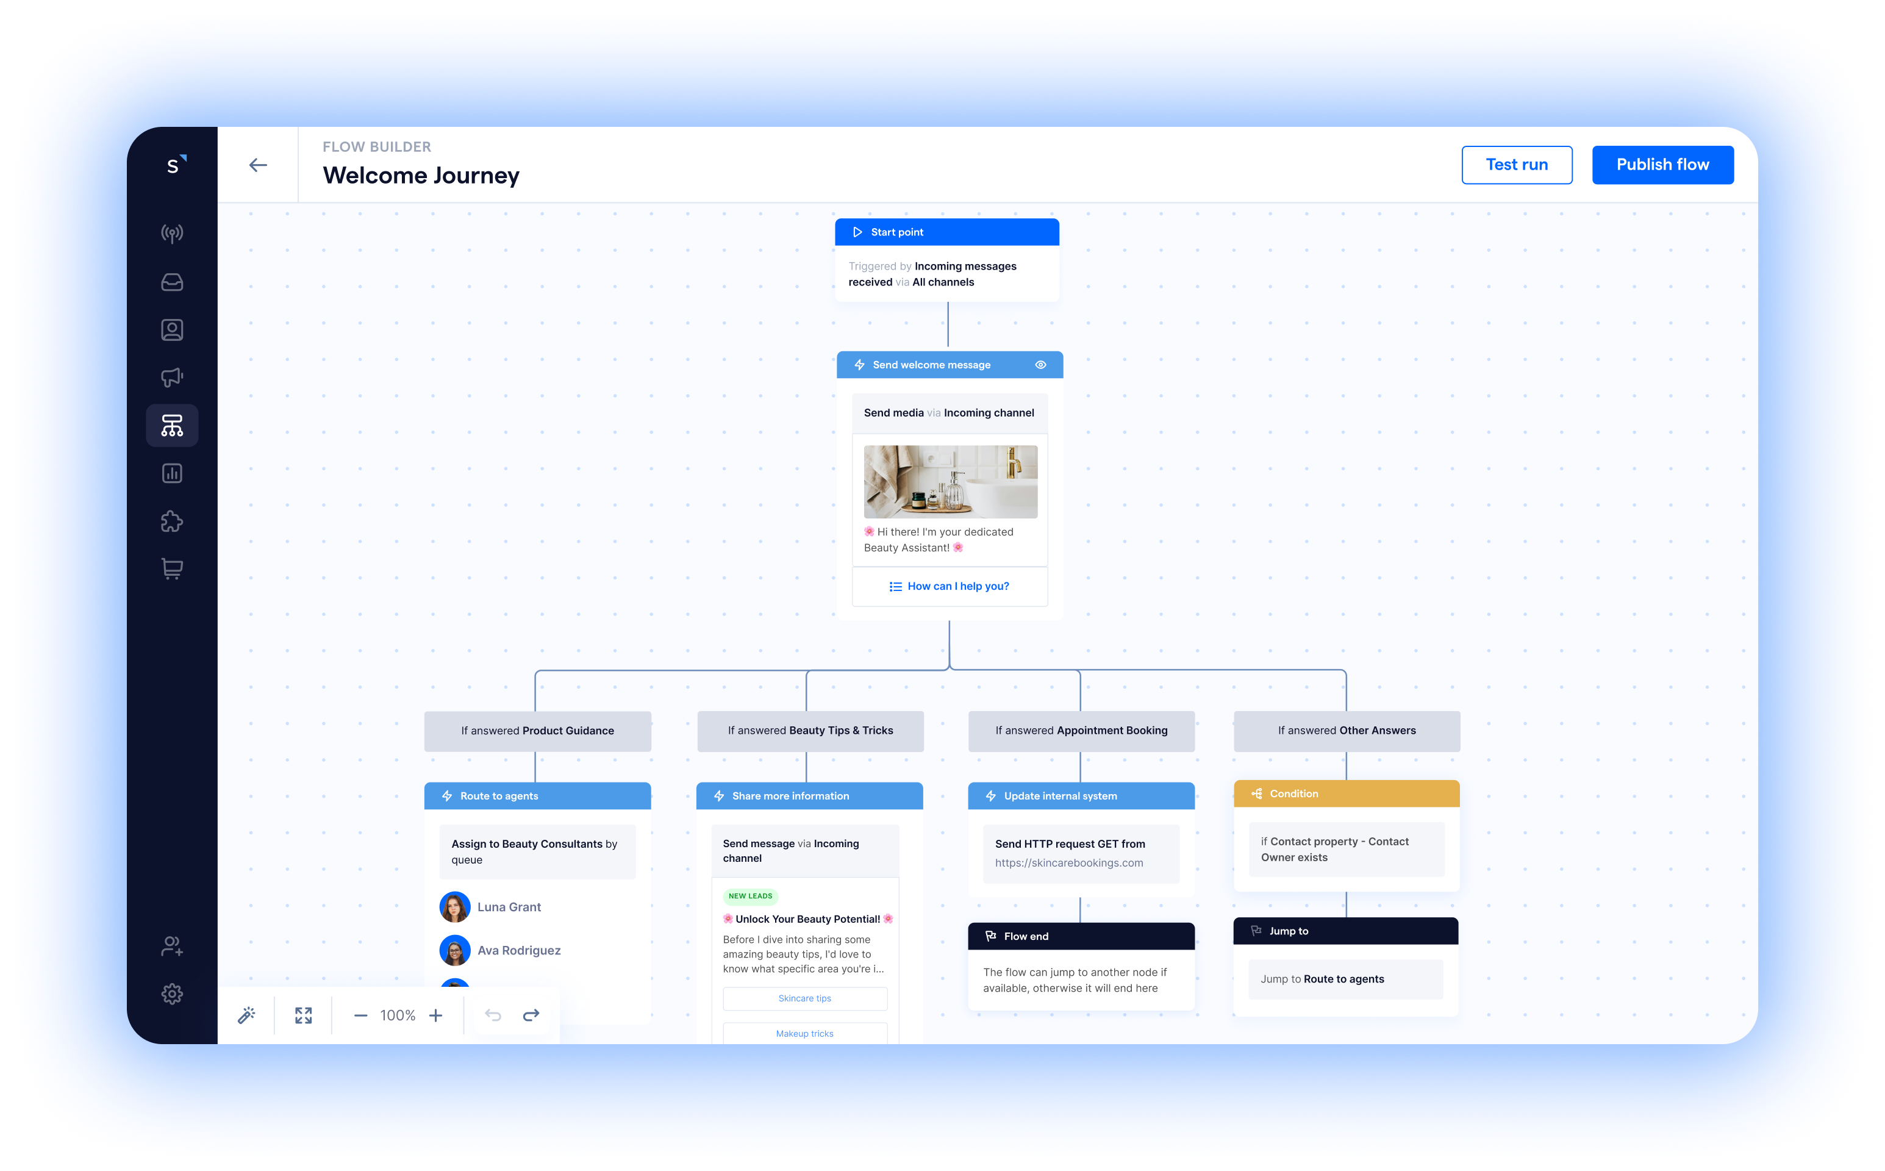Click undo arrow button in bottom toolbar
The width and height of the screenshot is (1885, 1171).
pyautogui.click(x=492, y=1014)
